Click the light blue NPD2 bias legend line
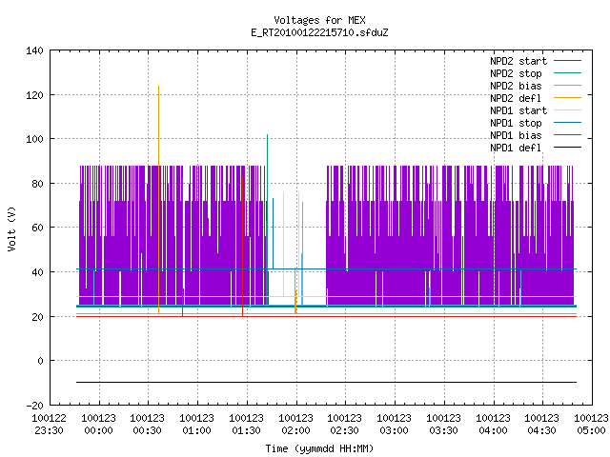This screenshot has width=610, height=457. pos(567,86)
